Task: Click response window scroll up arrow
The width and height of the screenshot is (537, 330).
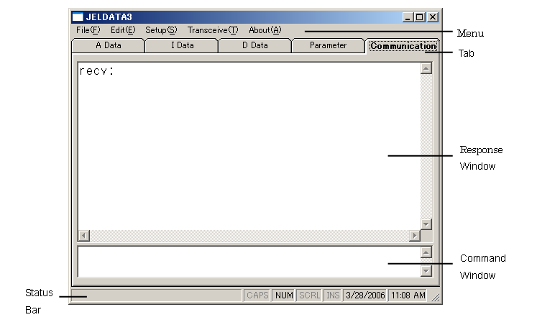Action: (426, 69)
